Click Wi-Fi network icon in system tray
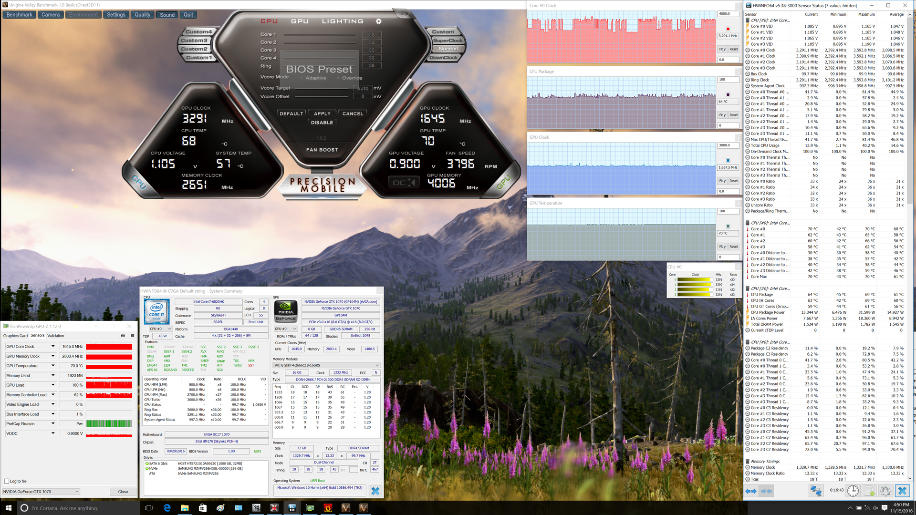 point(867,508)
